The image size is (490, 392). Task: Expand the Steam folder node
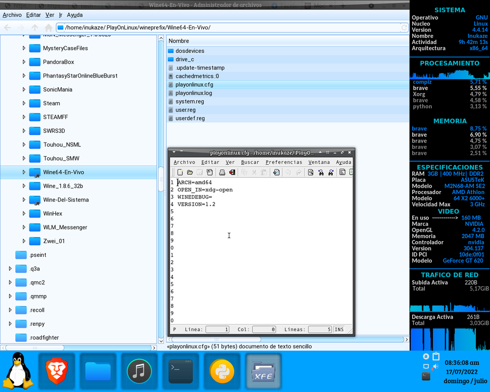tap(24, 103)
